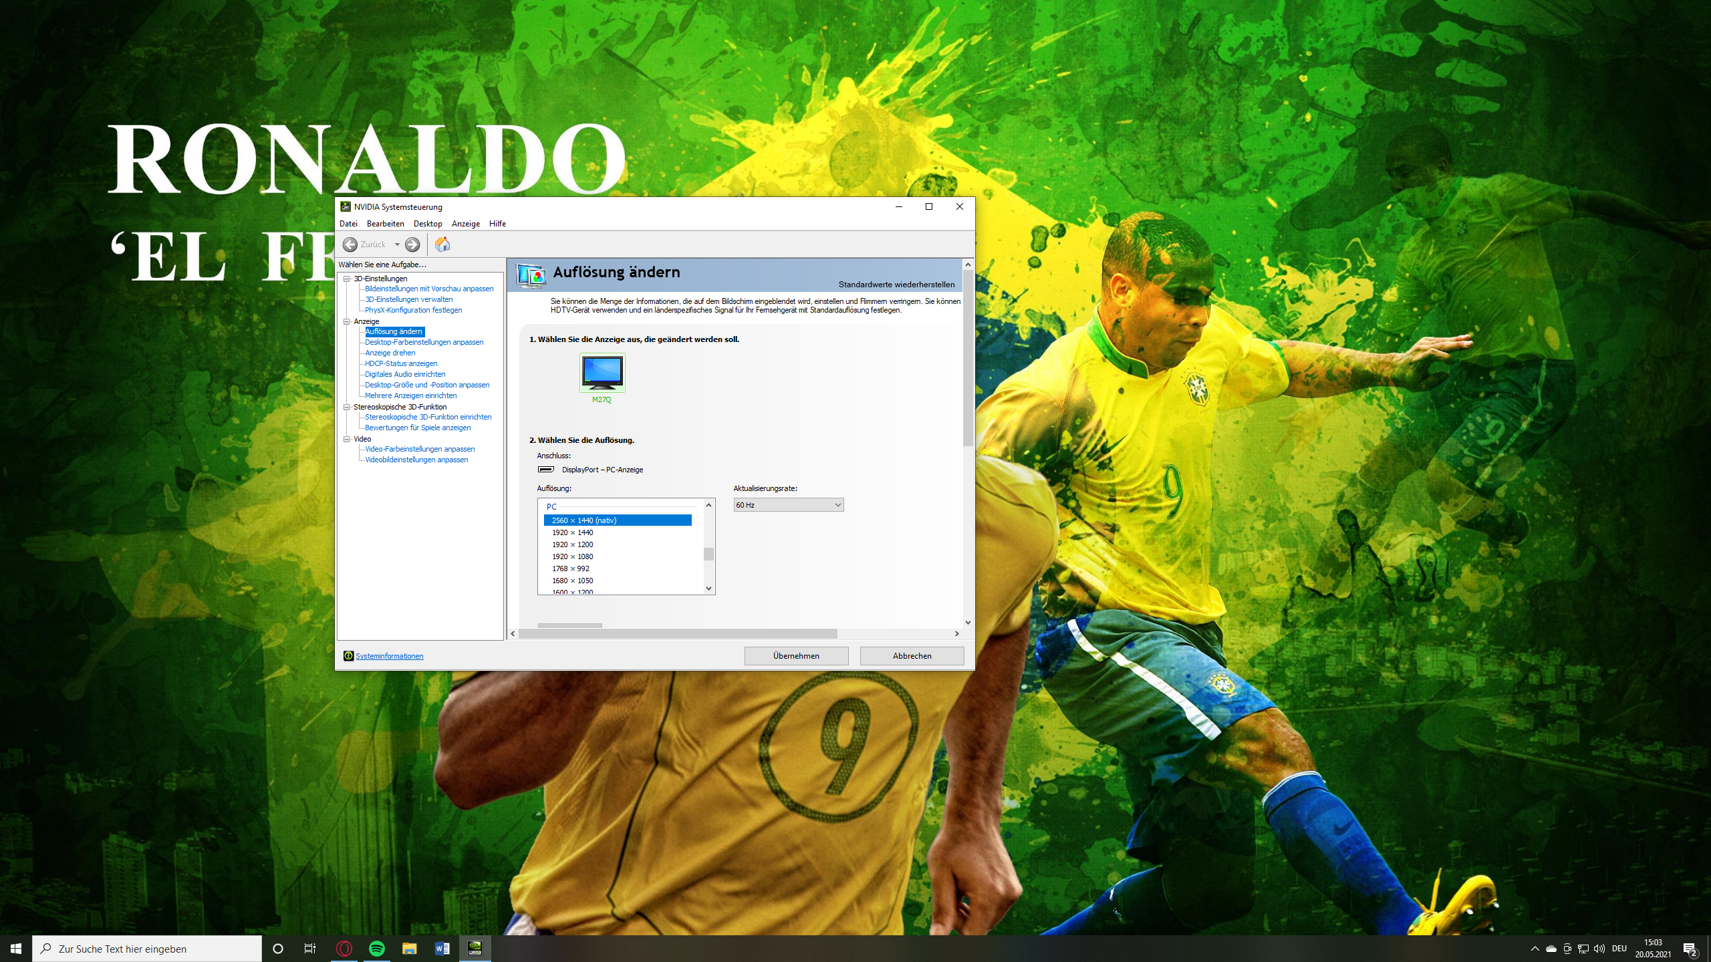The width and height of the screenshot is (1711, 962).
Task: Open the Hilfe menu
Action: (497, 224)
